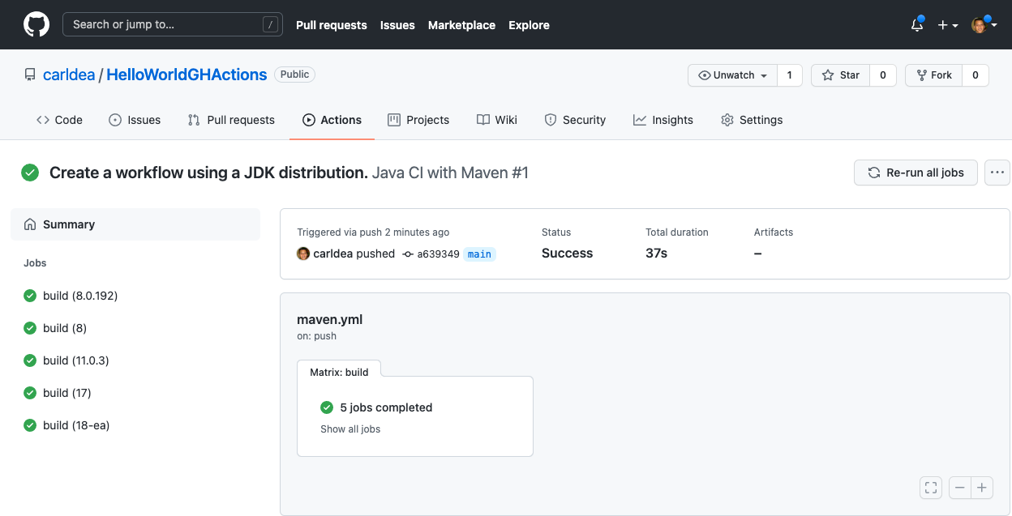Viewport: 1012px width, 516px height.
Task: Toggle fullscreen workflow graph view
Action: coord(931,488)
